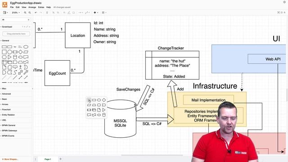Expand the Misc shapes section
This screenshot has height=162, width=288.
4,89
